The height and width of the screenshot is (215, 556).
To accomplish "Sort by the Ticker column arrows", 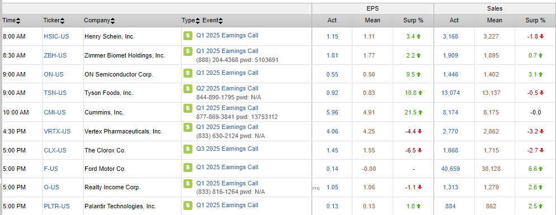I will [x=63, y=21].
